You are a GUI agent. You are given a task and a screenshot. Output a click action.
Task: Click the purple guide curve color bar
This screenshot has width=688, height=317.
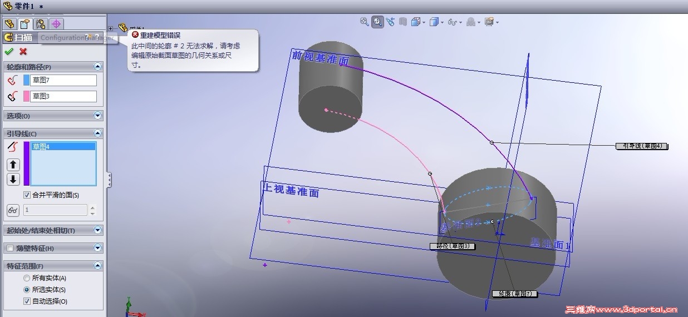click(26, 164)
